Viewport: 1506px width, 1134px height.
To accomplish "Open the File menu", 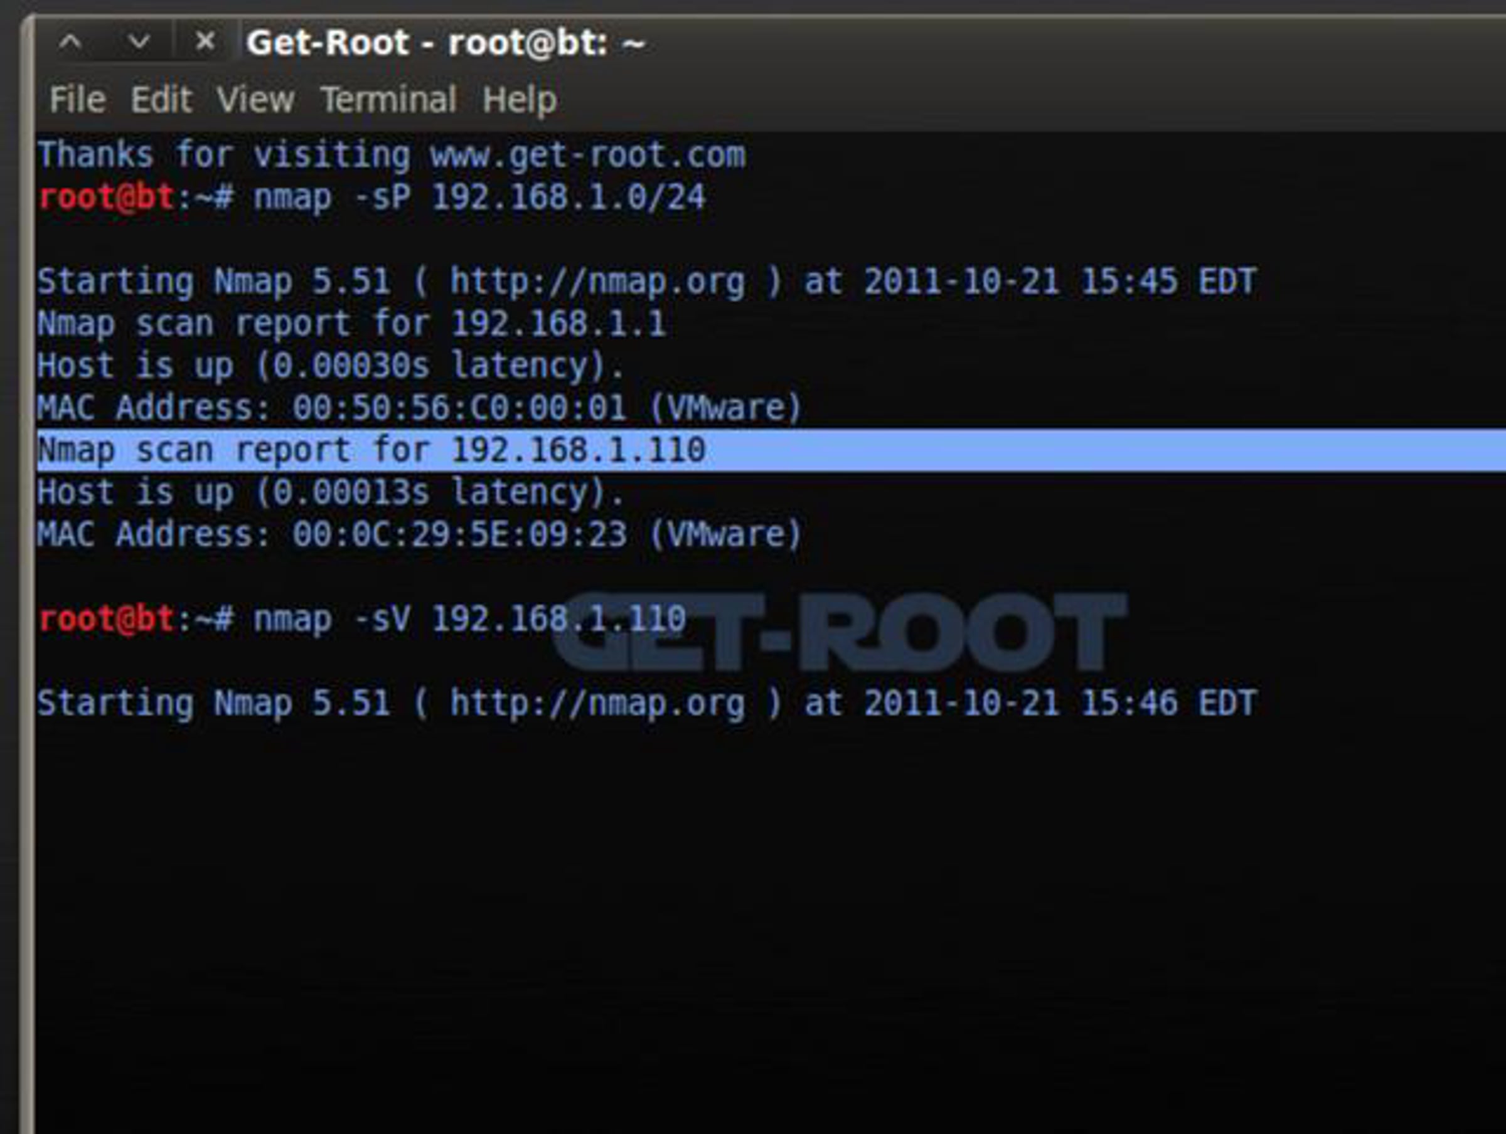I will (78, 100).
